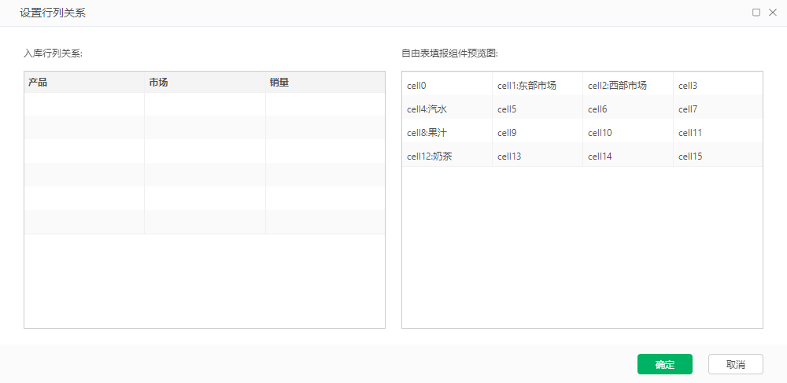Screen dimensions: 787x383
Task: Click preview cell cell14
Action: (628, 156)
